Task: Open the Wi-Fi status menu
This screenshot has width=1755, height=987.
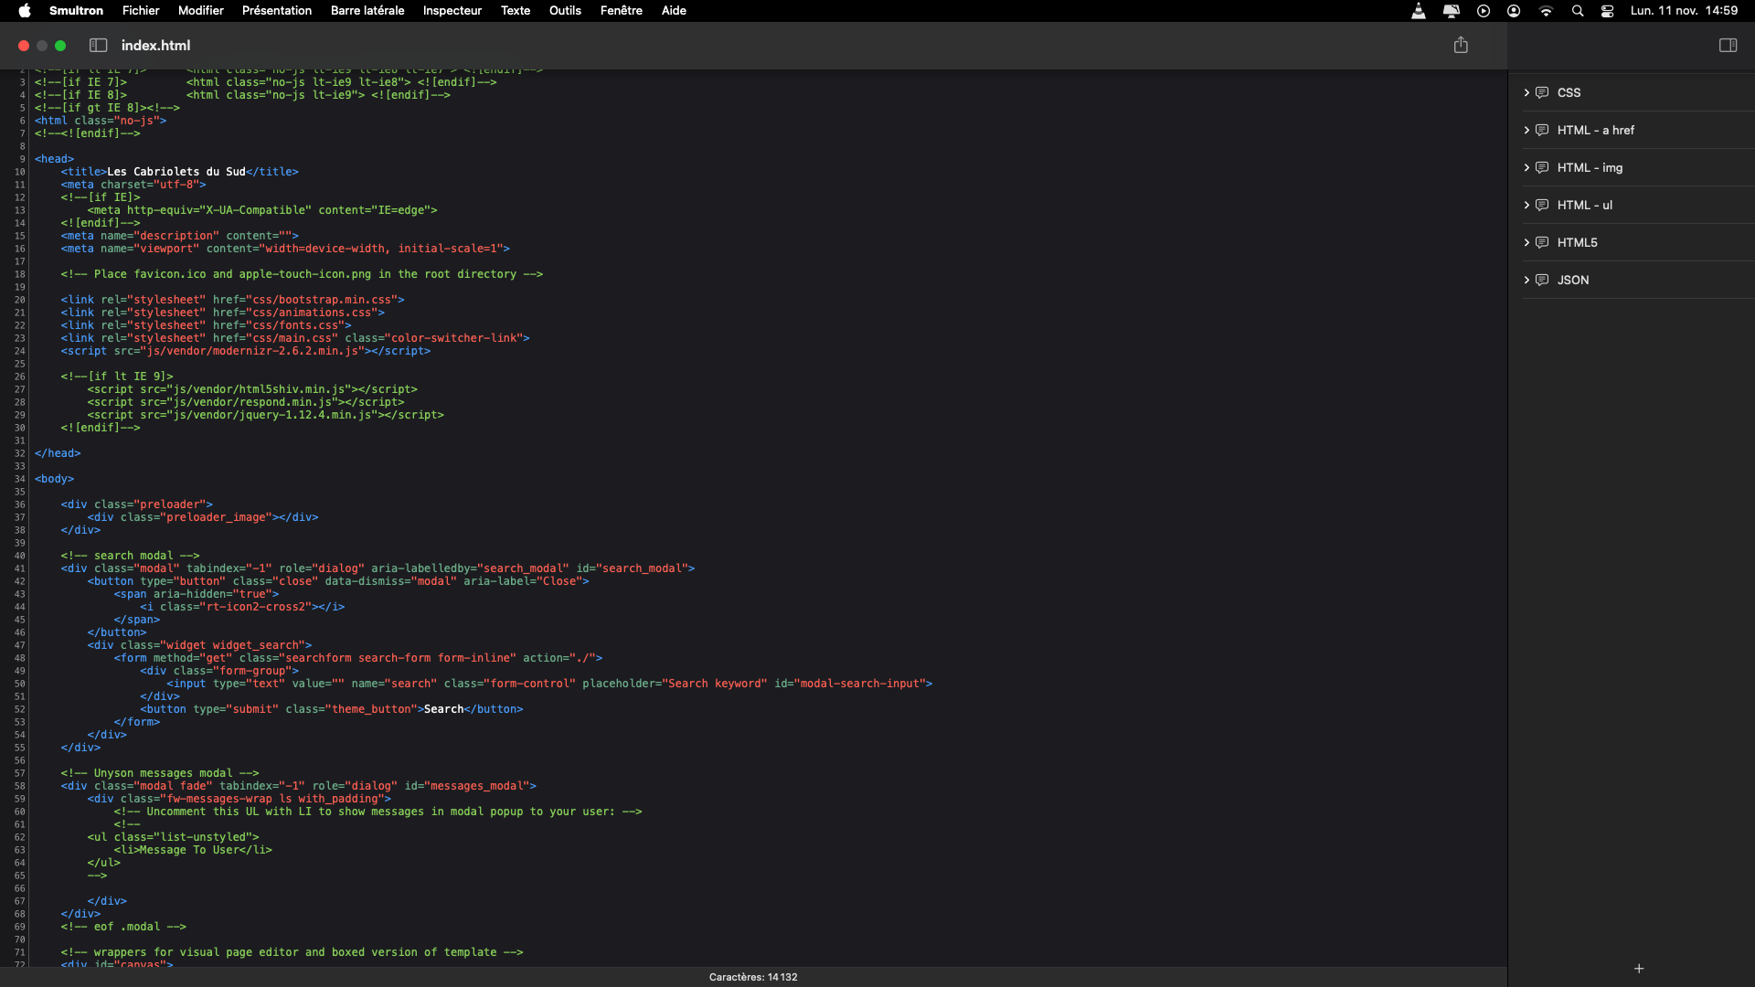Action: click(1546, 11)
